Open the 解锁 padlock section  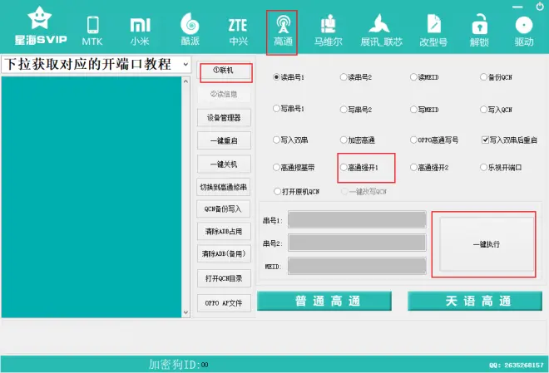[479, 31]
